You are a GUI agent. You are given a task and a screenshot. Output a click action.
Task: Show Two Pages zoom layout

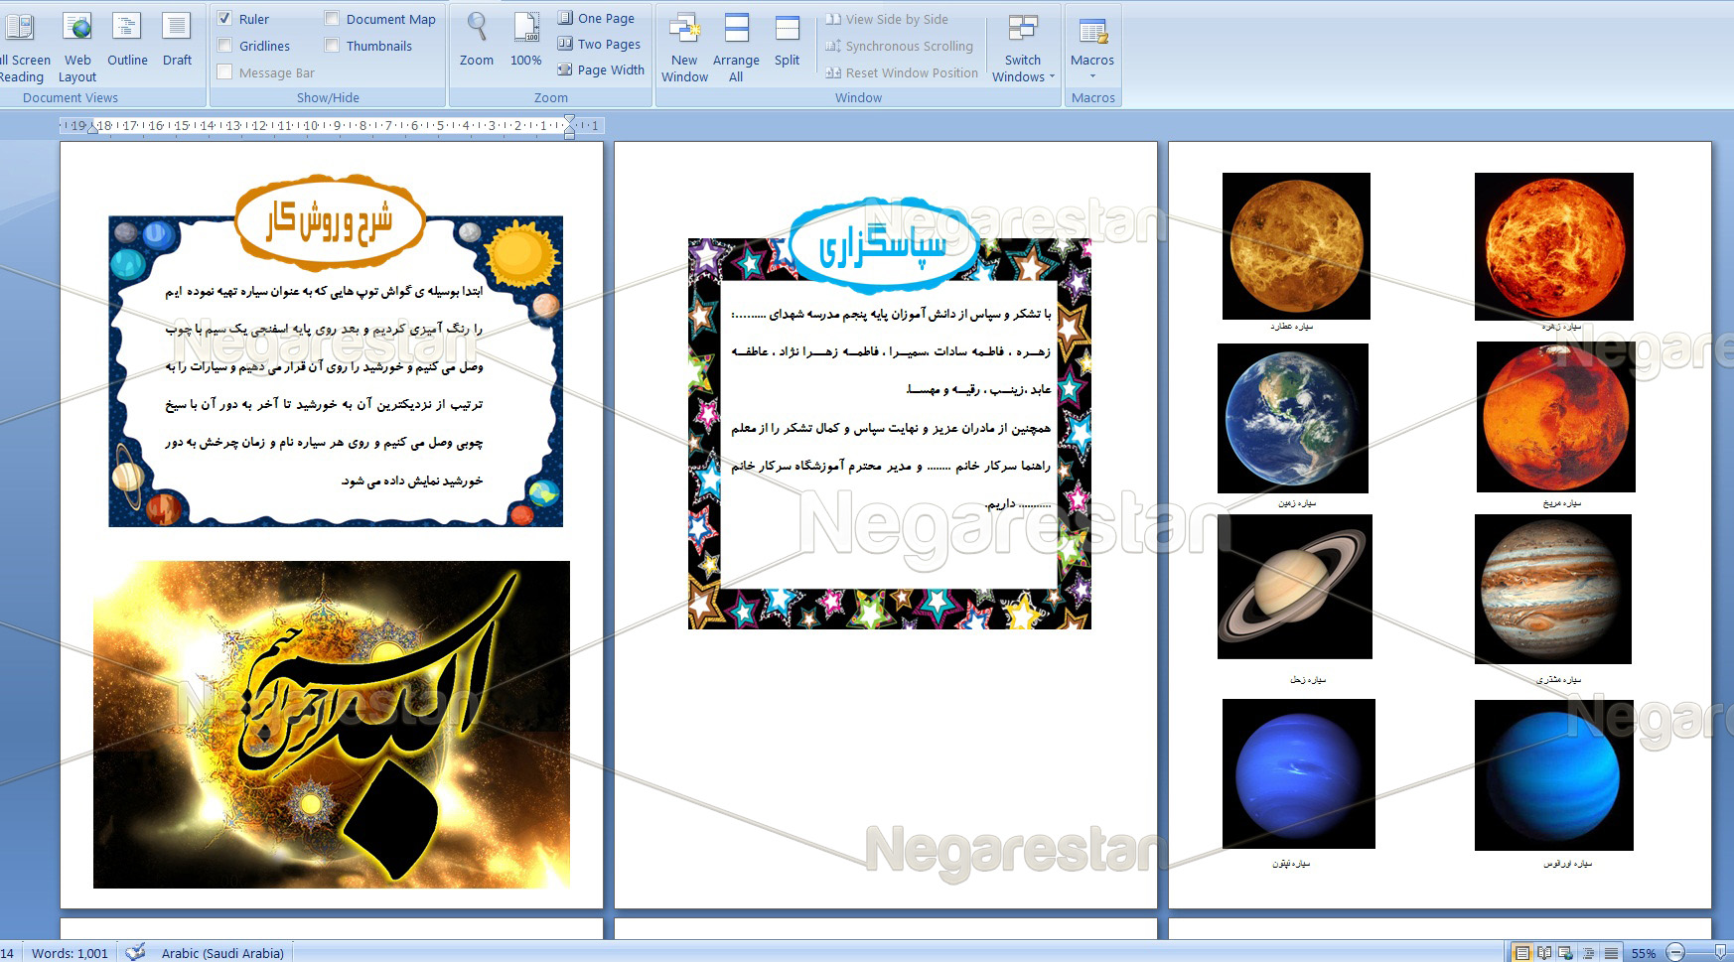point(599,44)
